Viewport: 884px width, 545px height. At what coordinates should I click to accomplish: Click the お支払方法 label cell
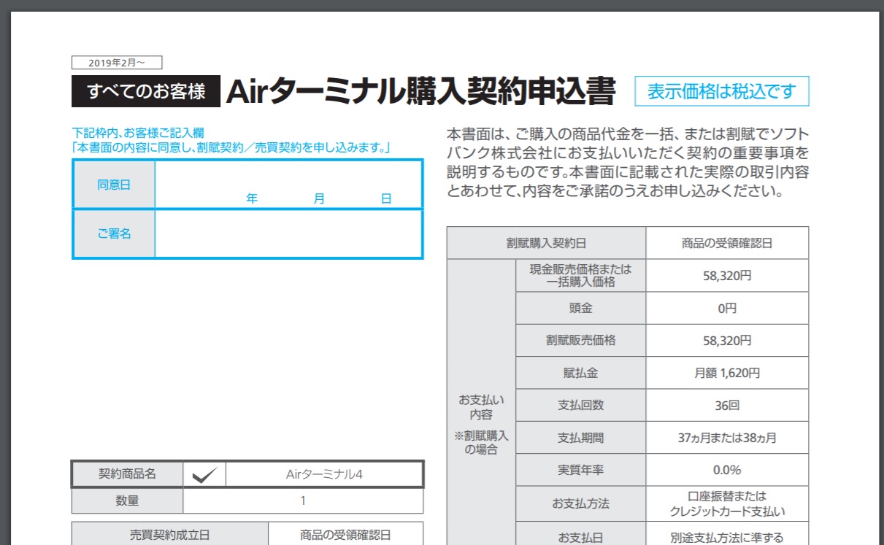coord(581,503)
